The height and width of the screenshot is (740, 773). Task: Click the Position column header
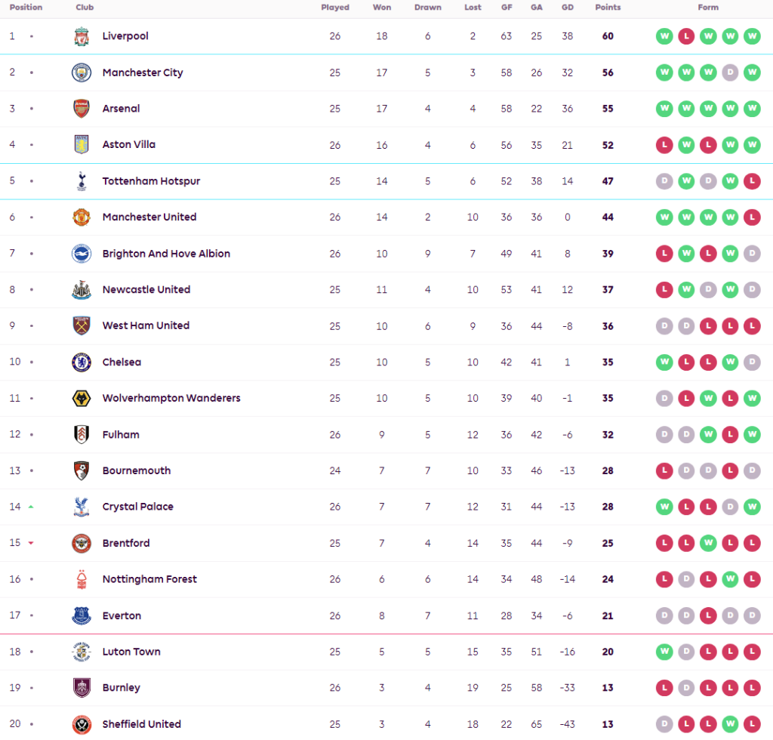(26, 8)
